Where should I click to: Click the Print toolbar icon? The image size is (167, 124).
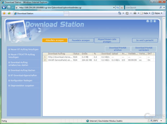(135, 13)
